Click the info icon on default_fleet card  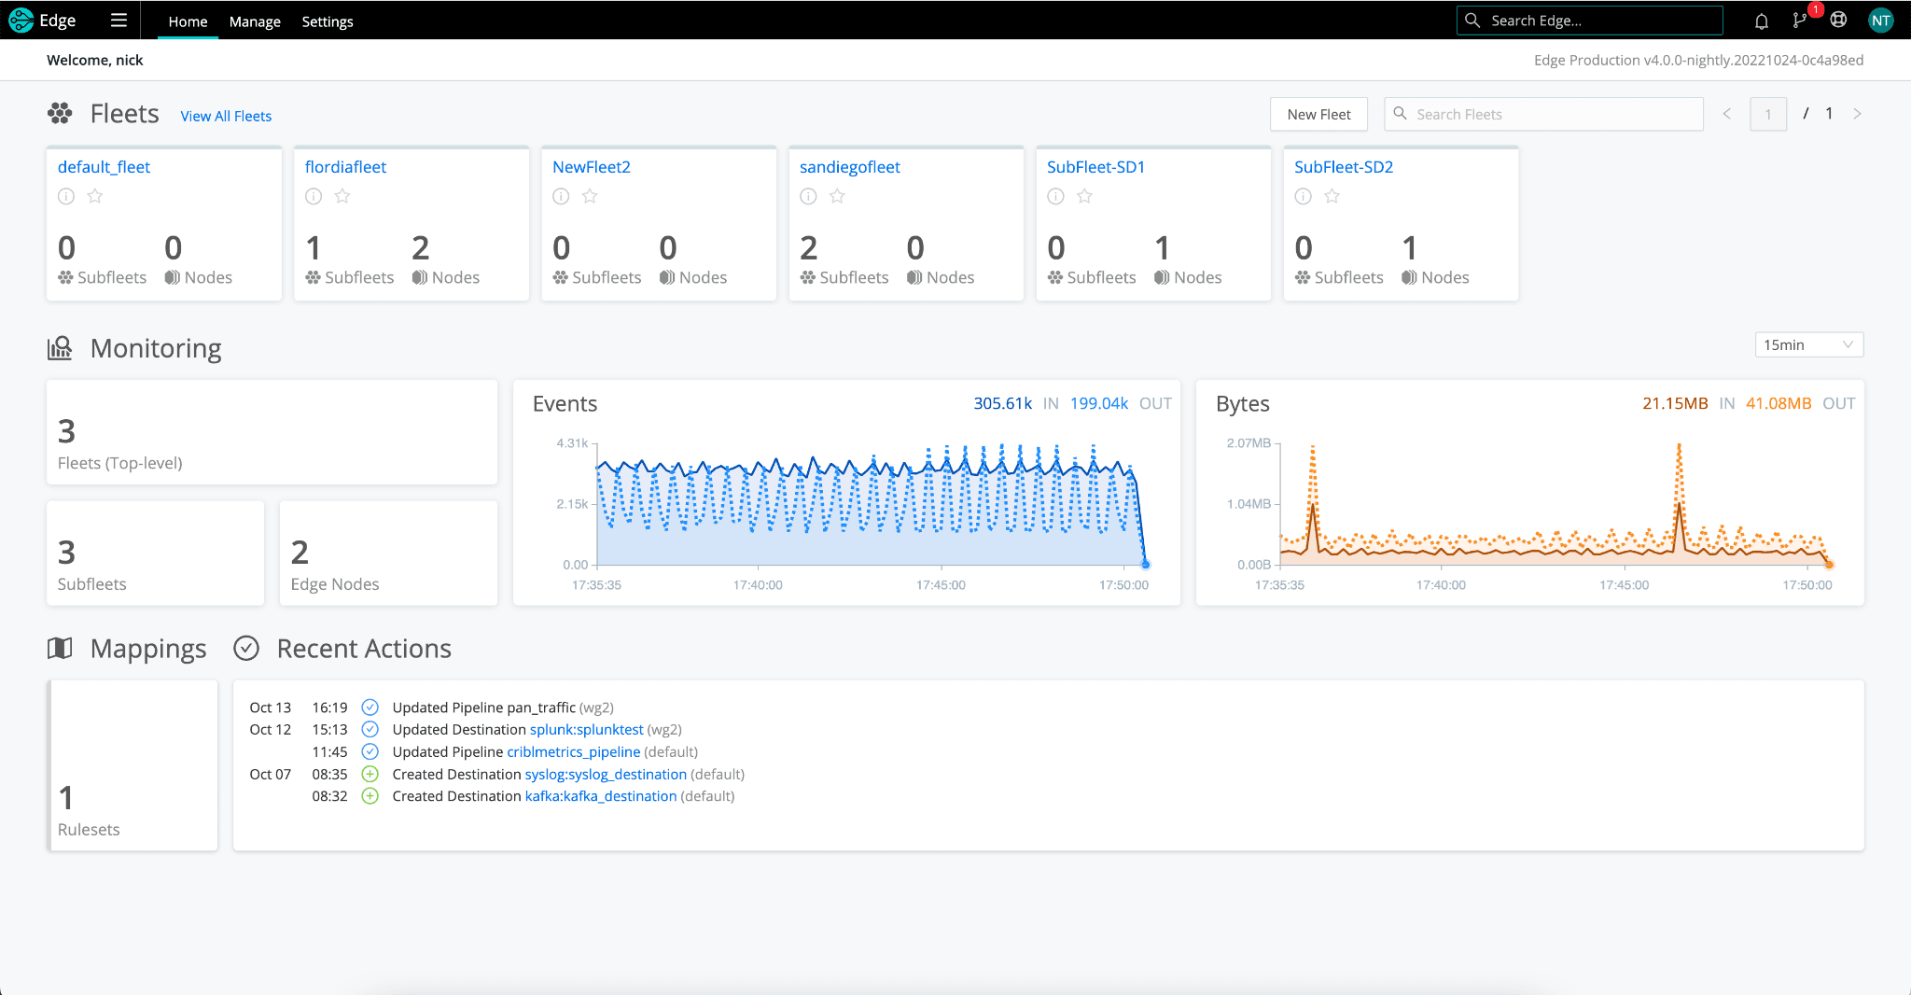click(66, 196)
